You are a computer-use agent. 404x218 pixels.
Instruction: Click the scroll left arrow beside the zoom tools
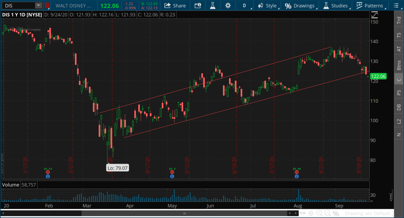290,213
